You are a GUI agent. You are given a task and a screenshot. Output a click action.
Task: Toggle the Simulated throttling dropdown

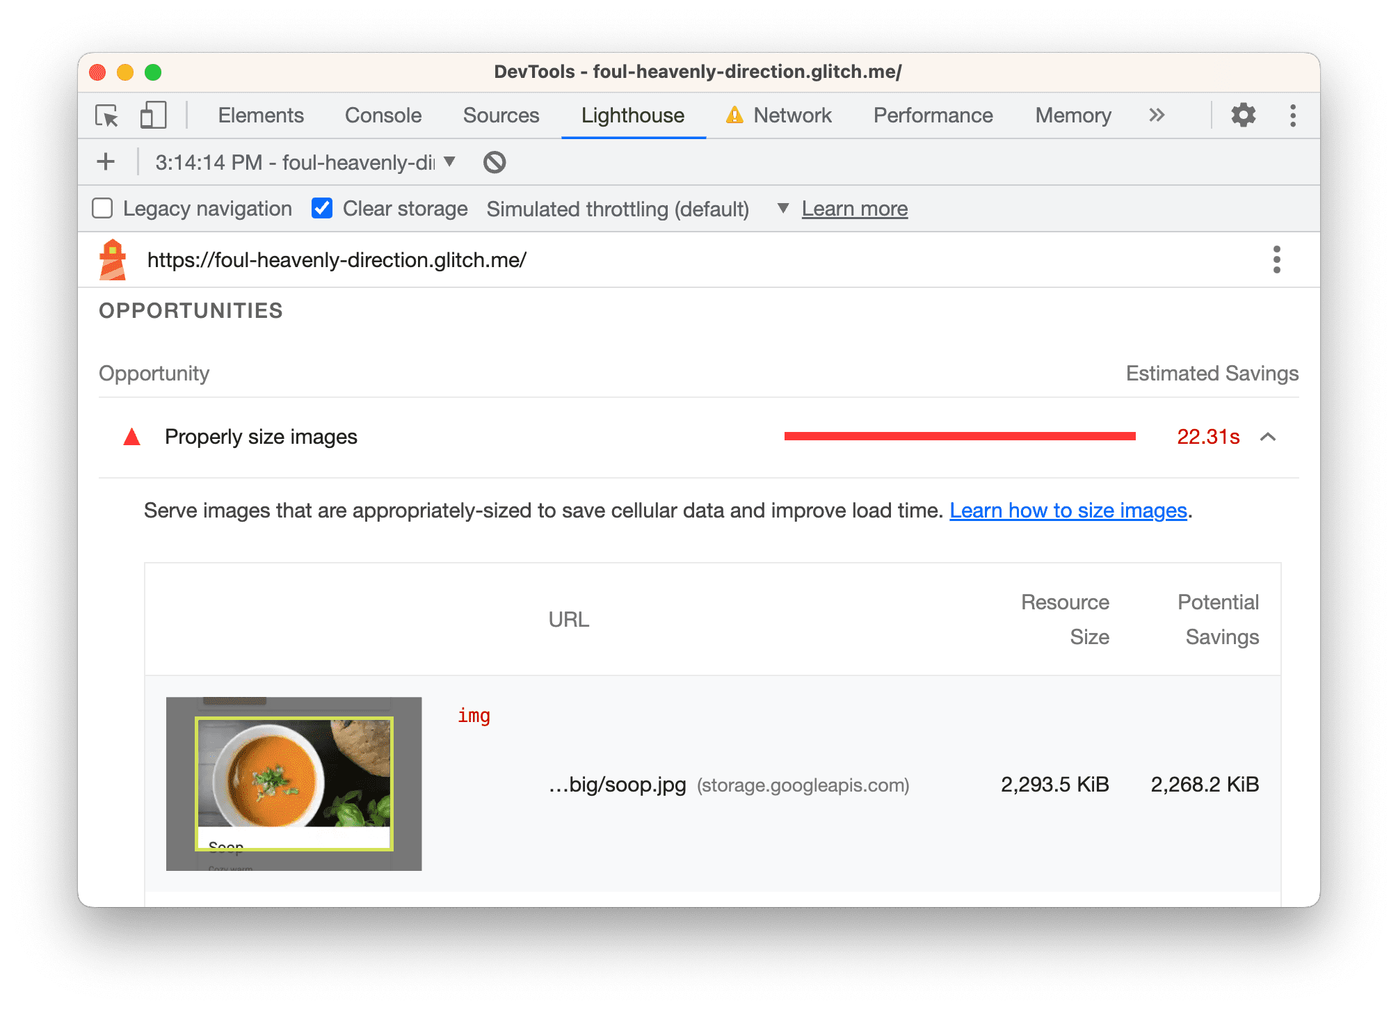tap(779, 209)
